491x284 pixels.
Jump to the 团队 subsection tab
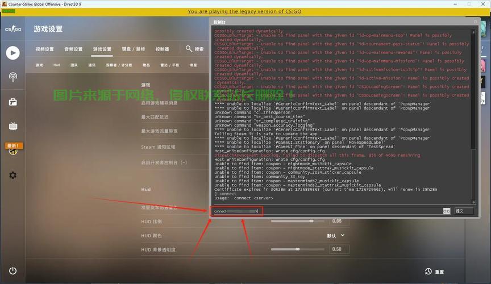(74, 65)
